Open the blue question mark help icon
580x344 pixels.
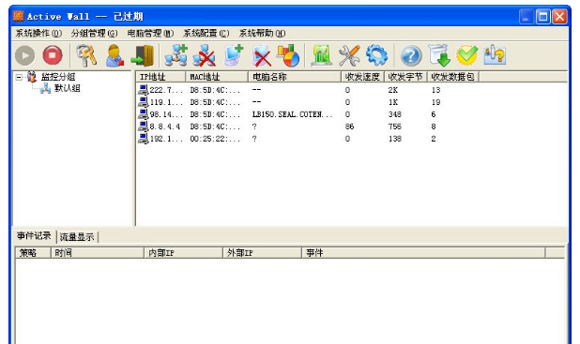point(411,55)
